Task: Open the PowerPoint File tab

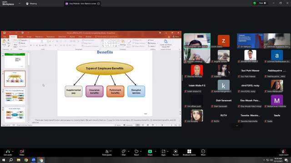Action: 5,37
